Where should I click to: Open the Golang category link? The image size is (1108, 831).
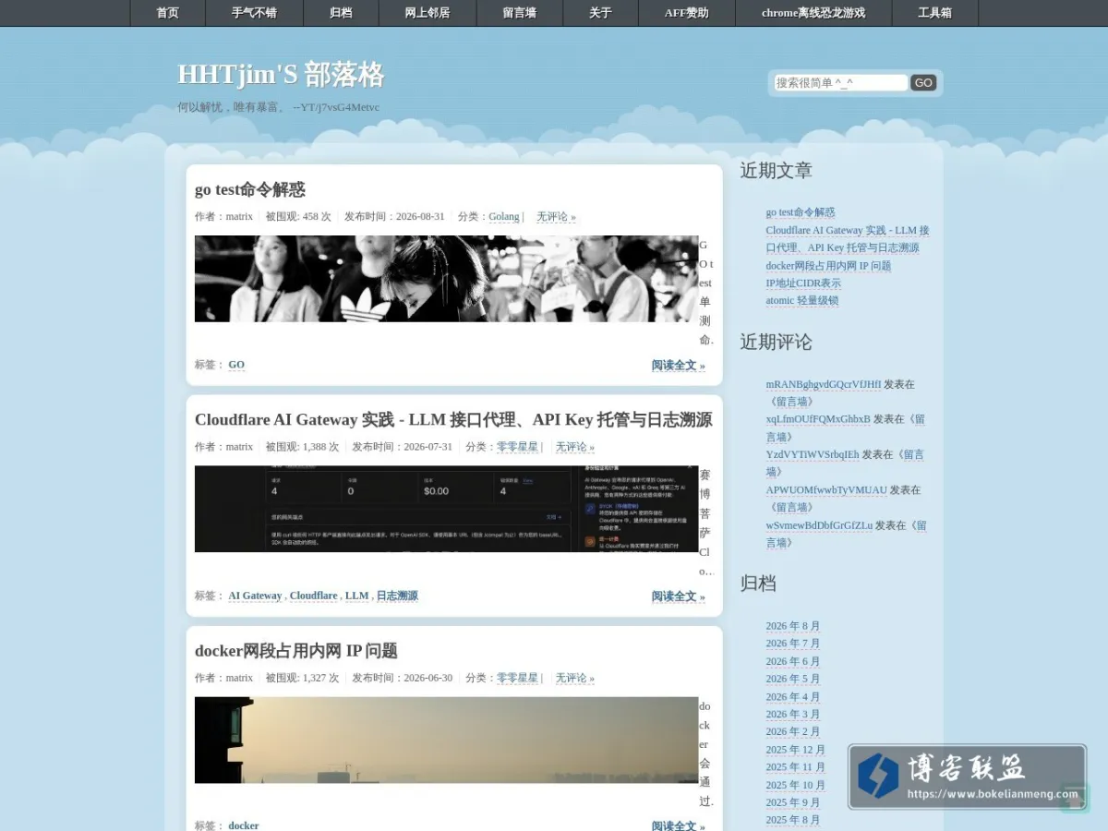pos(504,216)
